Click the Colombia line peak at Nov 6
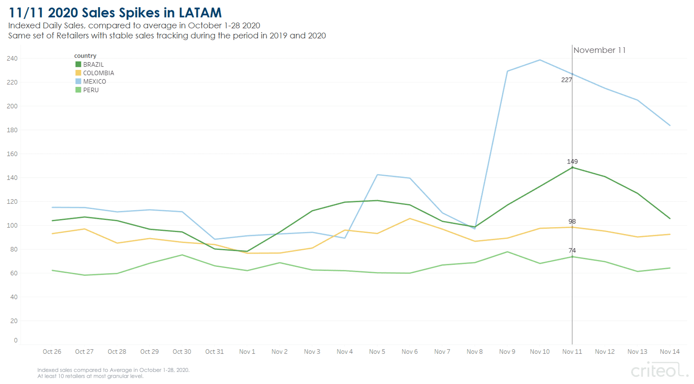Image resolution: width=694 pixels, height=384 pixels. 410,218
